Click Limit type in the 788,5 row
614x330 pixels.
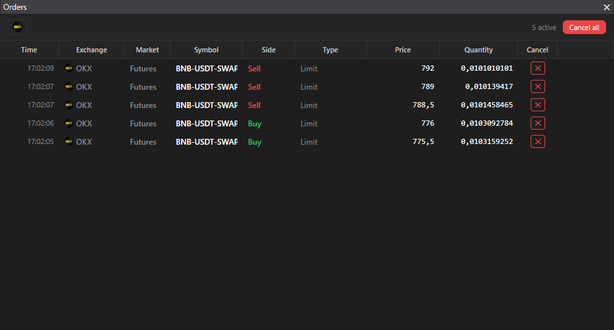[309, 105]
